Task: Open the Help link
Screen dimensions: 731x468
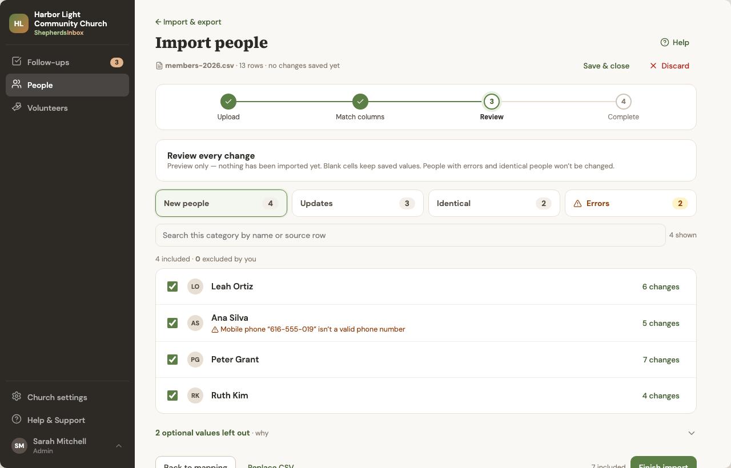Action: (x=674, y=42)
